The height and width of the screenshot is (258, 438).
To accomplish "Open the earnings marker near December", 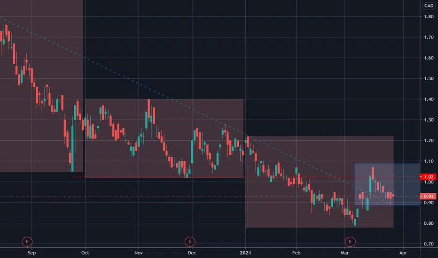I will click(190, 242).
